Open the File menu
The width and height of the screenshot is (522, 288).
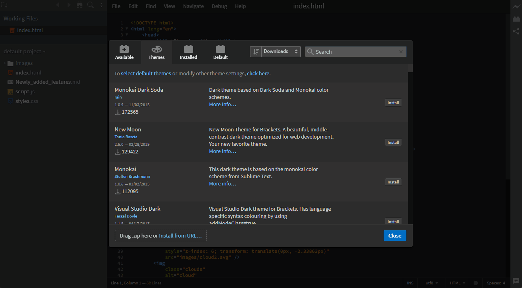coord(116,6)
